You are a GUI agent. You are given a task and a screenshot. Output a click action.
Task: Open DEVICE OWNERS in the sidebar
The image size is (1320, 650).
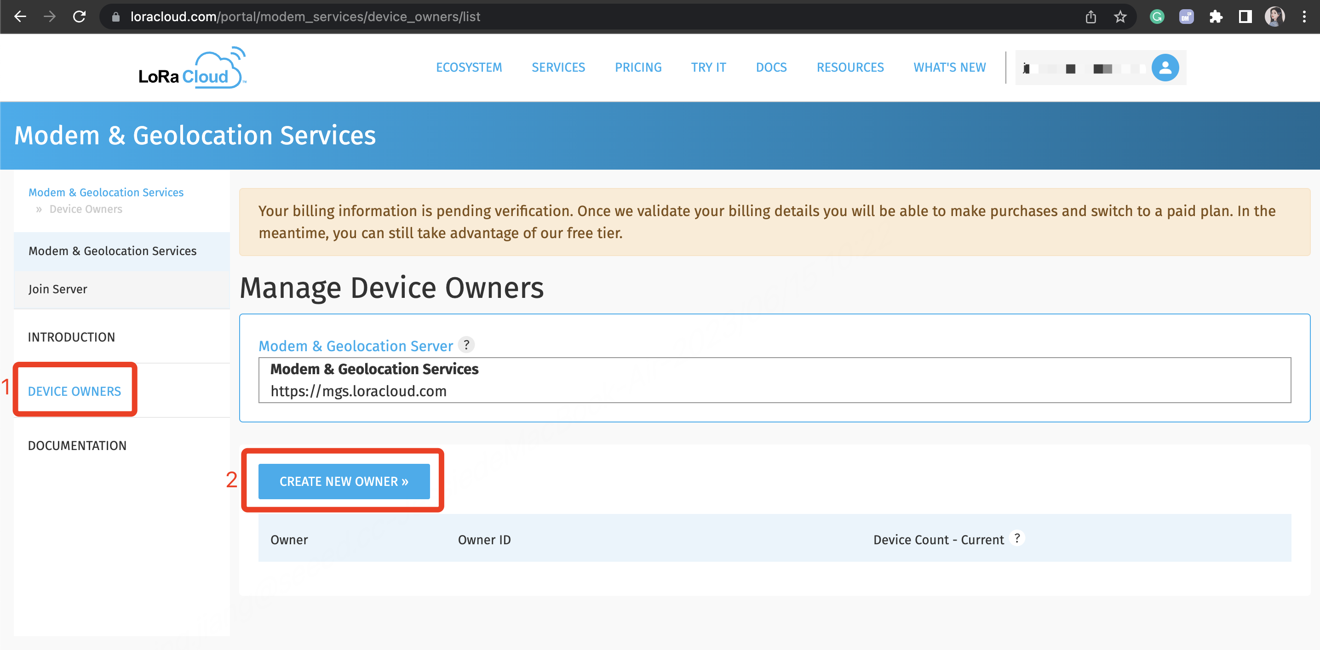tap(75, 391)
